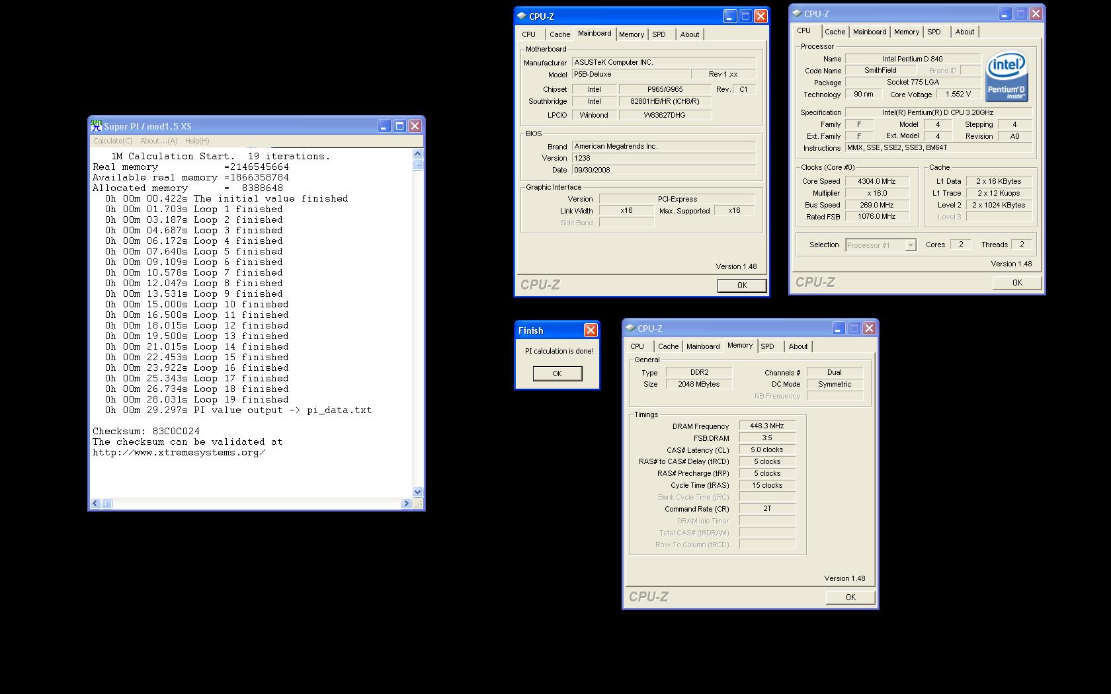1111x694 pixels.
Task: Click the Super PI title bar icon
Action: [97, 126]
